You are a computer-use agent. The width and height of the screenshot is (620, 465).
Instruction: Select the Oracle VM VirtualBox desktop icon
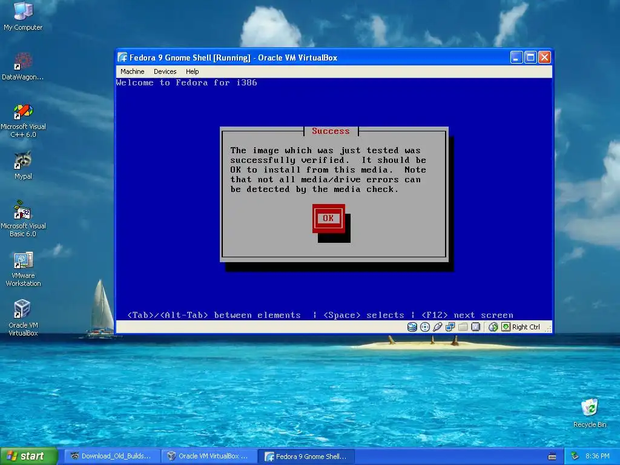(x=23, y=318)
